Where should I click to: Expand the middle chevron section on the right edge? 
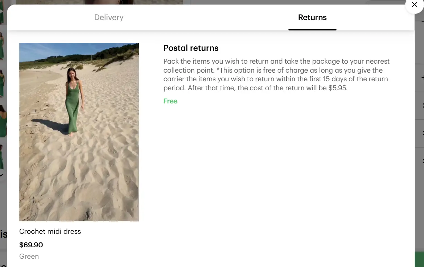[422, 133]
